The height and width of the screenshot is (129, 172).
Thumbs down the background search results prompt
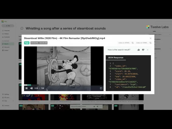(x=97, y=106)
